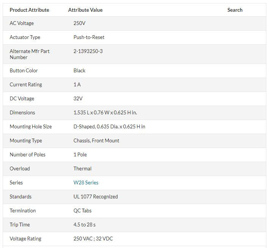Image resolution: width=269 pixels, height=248 pixels.
Task: Click the UL 1077 Recognized value
Action: [95, 197]
